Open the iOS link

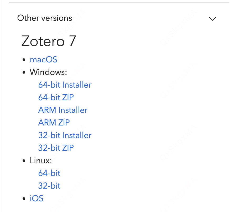click(37, 198)
